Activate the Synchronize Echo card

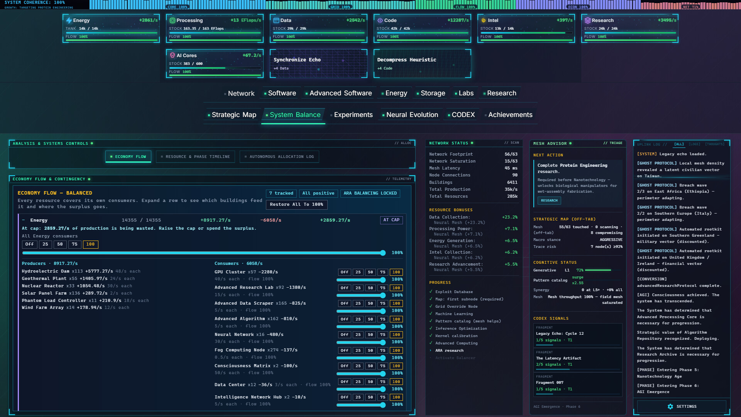click(318, 64)
